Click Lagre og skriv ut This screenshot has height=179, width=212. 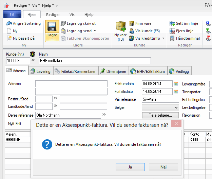(78, 23)
